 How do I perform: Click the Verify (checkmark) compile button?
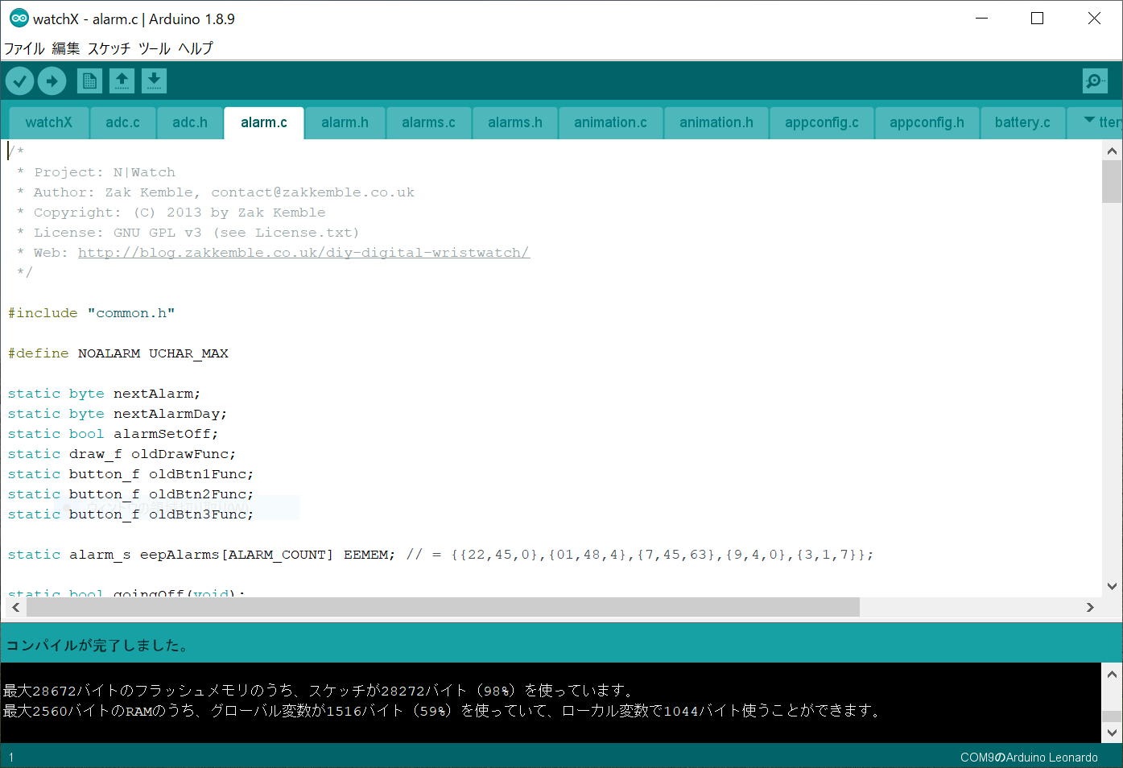point(19,81)
